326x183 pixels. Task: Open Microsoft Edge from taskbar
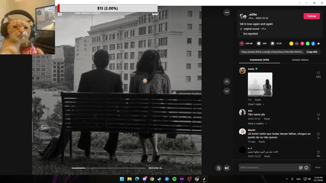(x=137, y=179)
